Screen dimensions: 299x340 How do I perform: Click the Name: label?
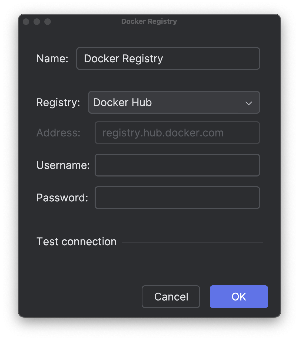pos(52,58)
